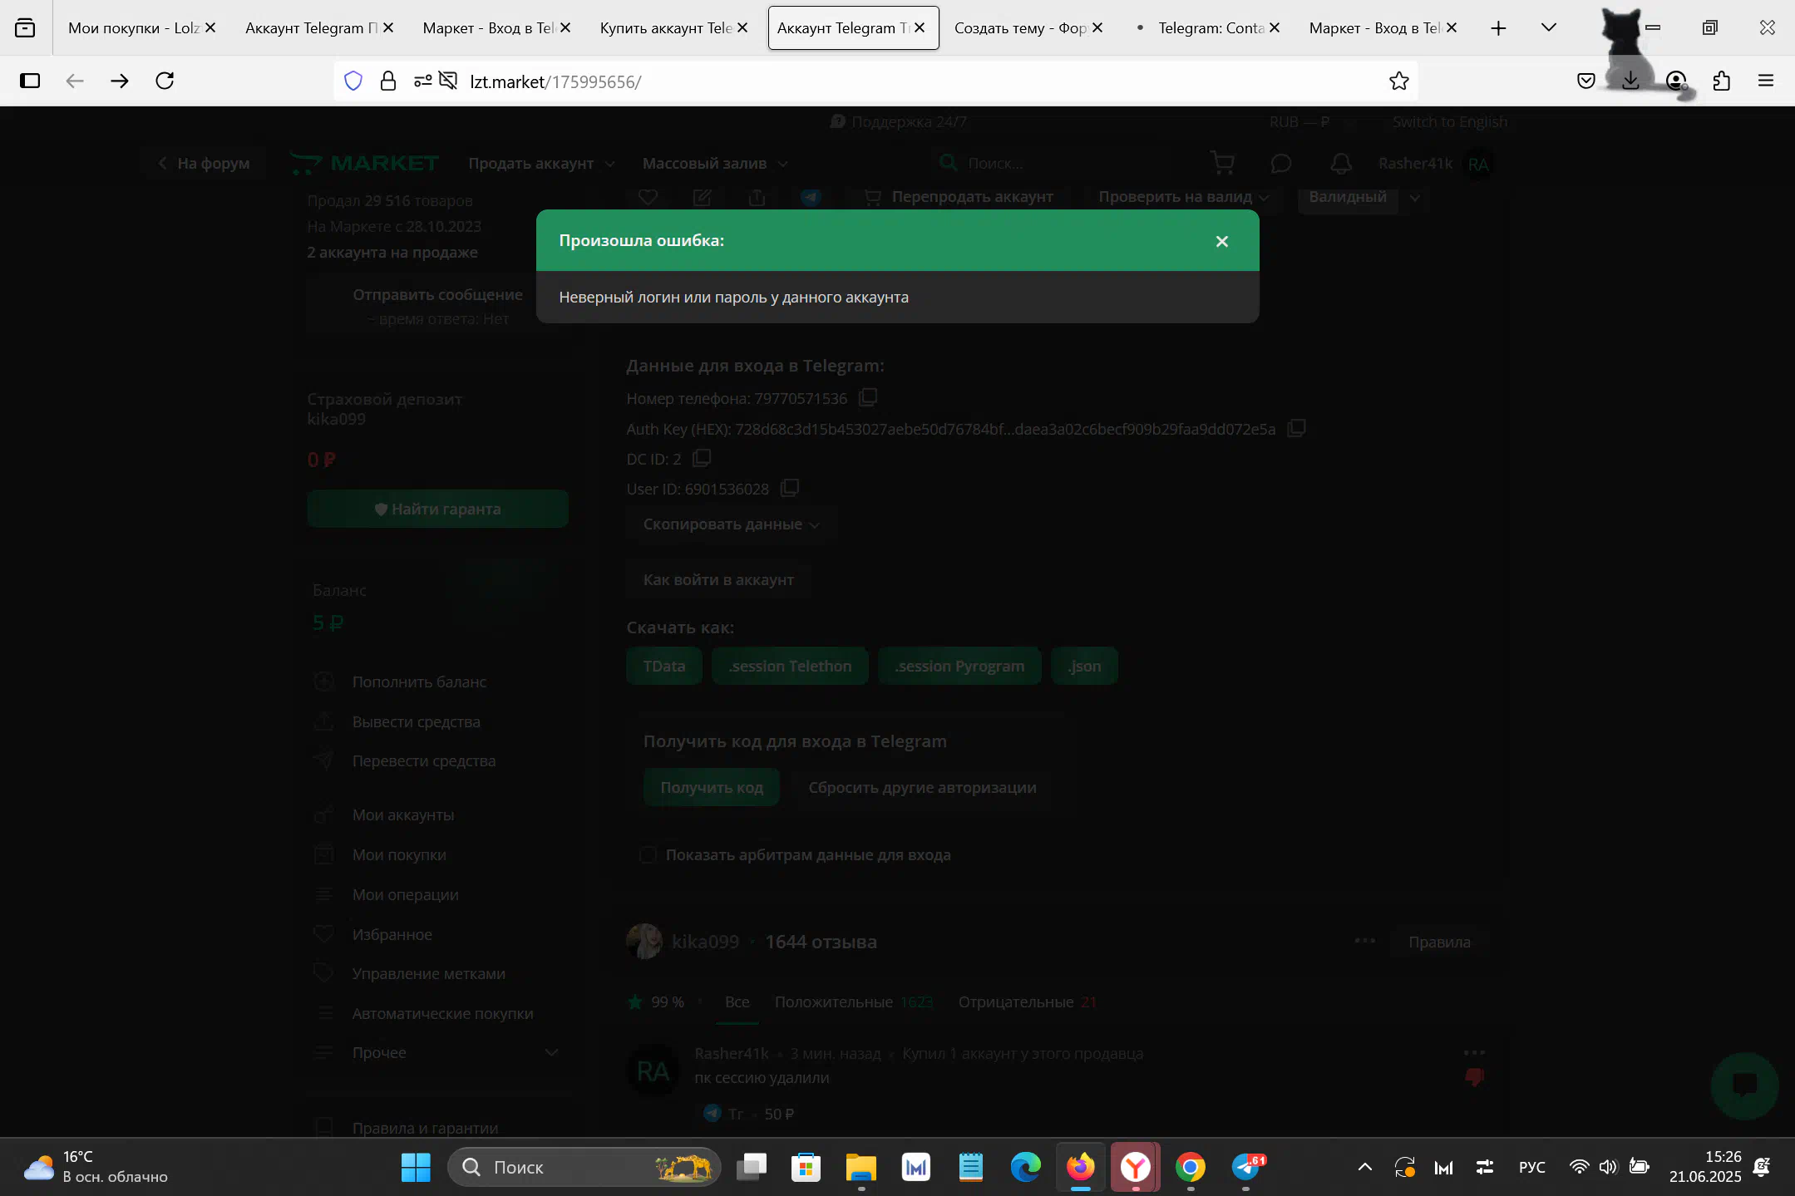Open the floating support chat bubble
This screenshot has width=1795, height=1196.
click(x=1743, y=1085)
